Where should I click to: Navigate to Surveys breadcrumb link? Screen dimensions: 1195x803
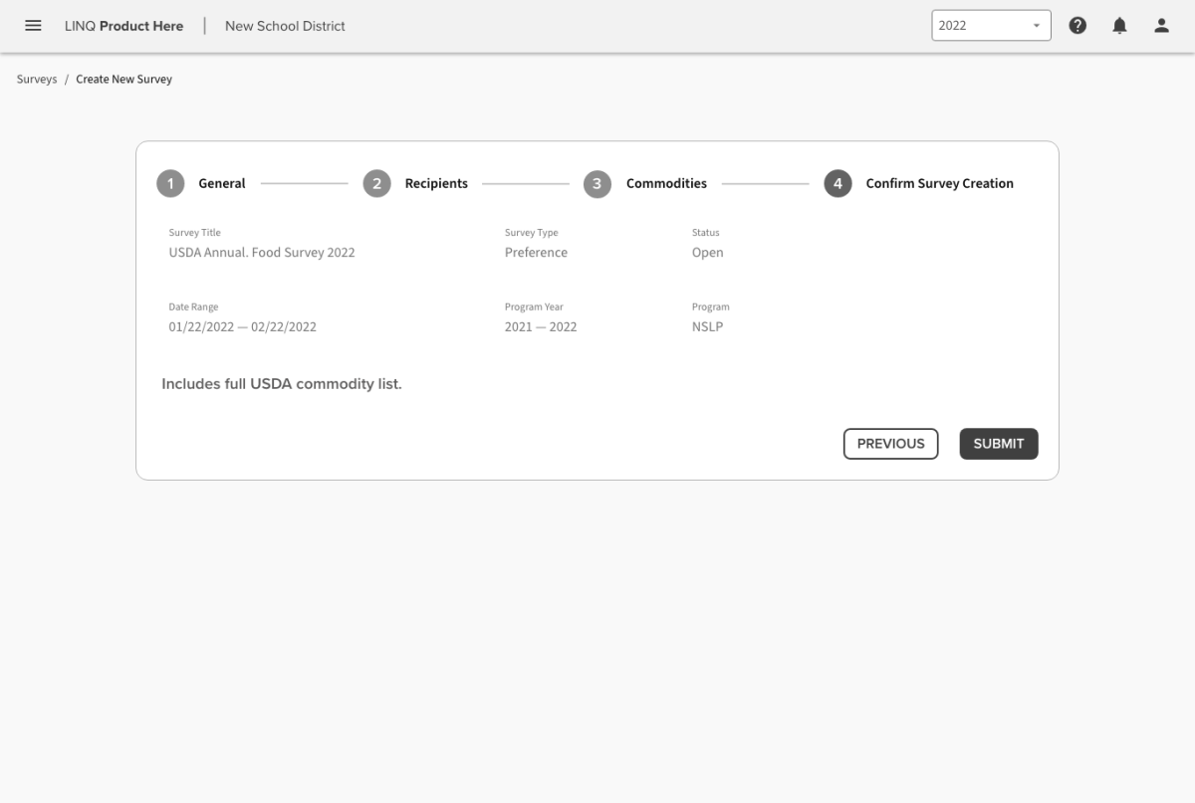(x=37, y=80)
